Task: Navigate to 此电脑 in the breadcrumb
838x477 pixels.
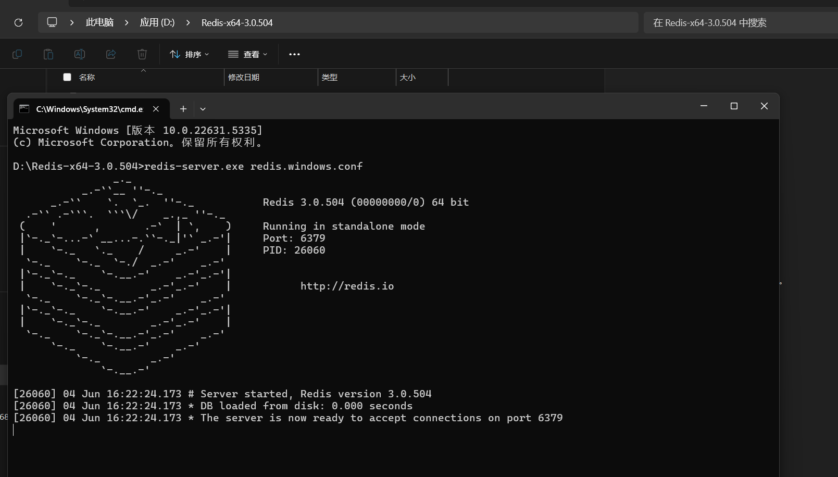Action: 99,22
